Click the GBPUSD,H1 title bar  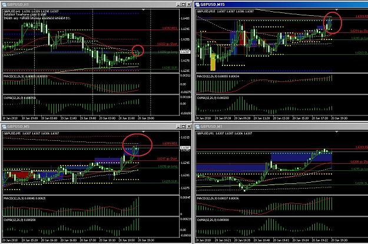click(x=96, y=4)
